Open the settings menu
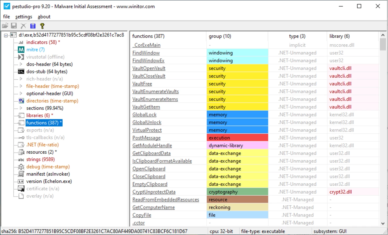Image resolution: width=388 pixels, height=235 pixels. coord(24,17)
